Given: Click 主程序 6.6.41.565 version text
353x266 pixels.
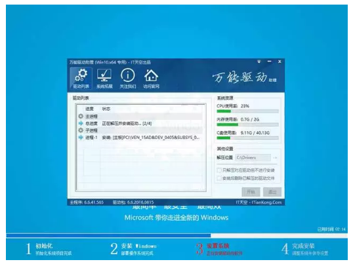Looking at the screenshot, I should point(87,202).
